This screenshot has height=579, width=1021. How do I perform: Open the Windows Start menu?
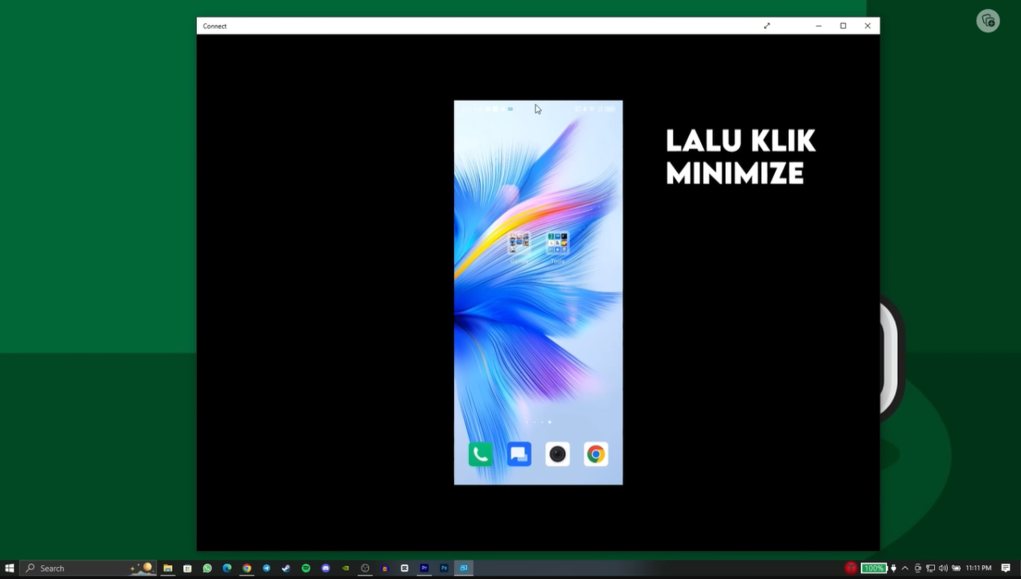(10, 568)
